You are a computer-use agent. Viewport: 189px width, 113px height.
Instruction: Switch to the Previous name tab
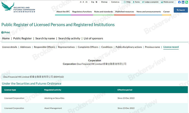153,47
